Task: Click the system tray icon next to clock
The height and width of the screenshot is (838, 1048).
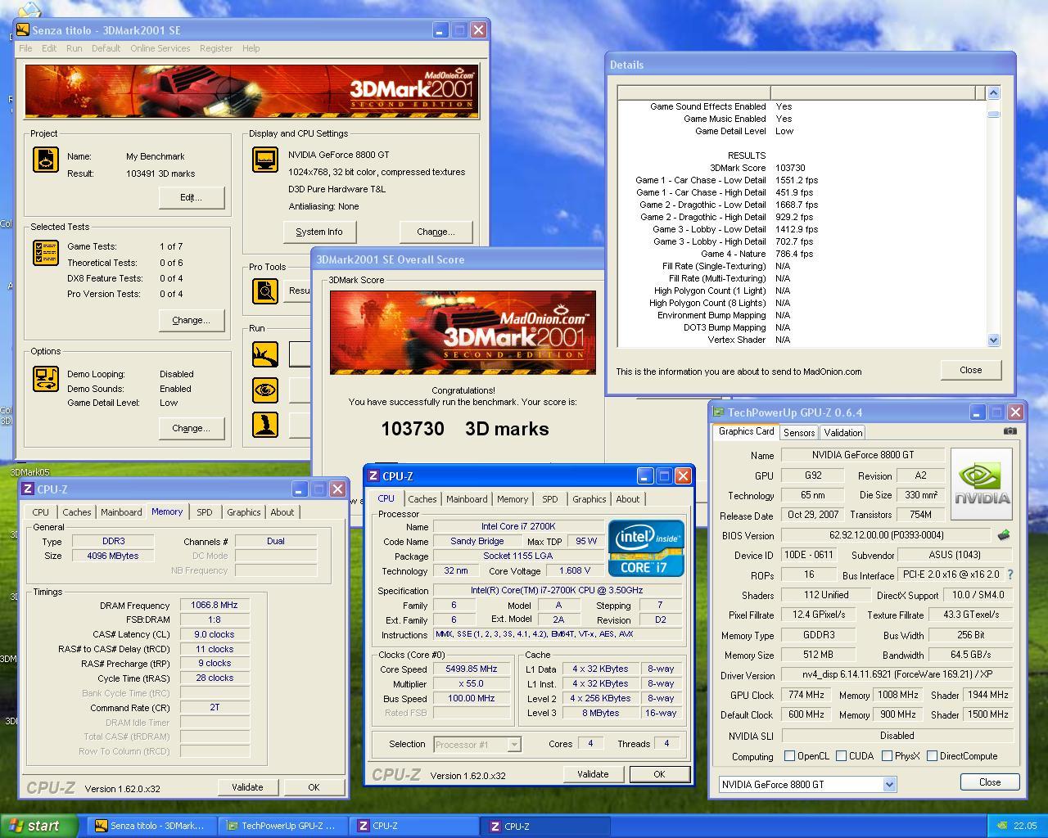Action: (1001, 826)
